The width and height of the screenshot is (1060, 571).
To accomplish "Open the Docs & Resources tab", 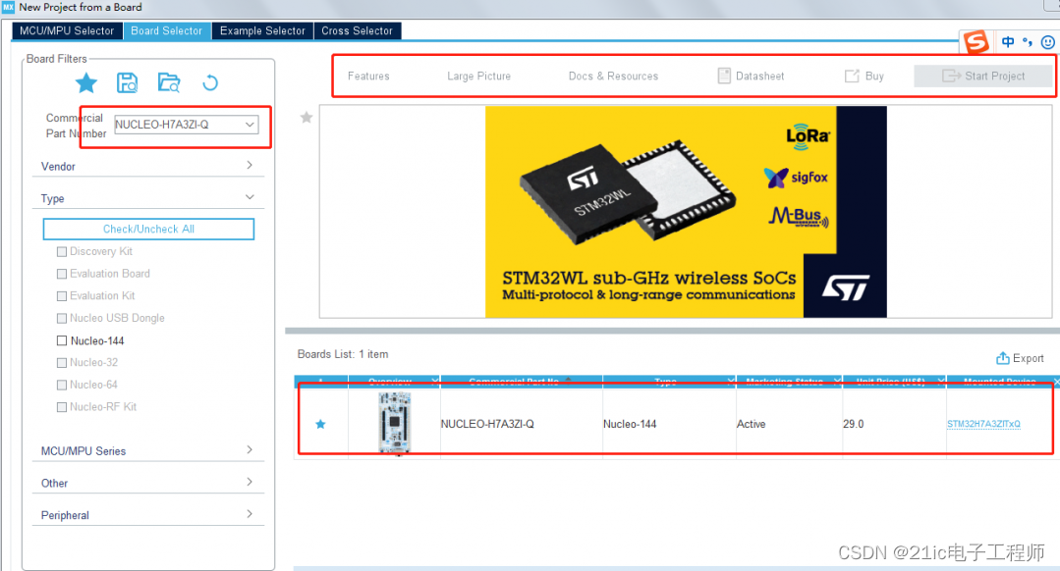I will tap(613, 77).
